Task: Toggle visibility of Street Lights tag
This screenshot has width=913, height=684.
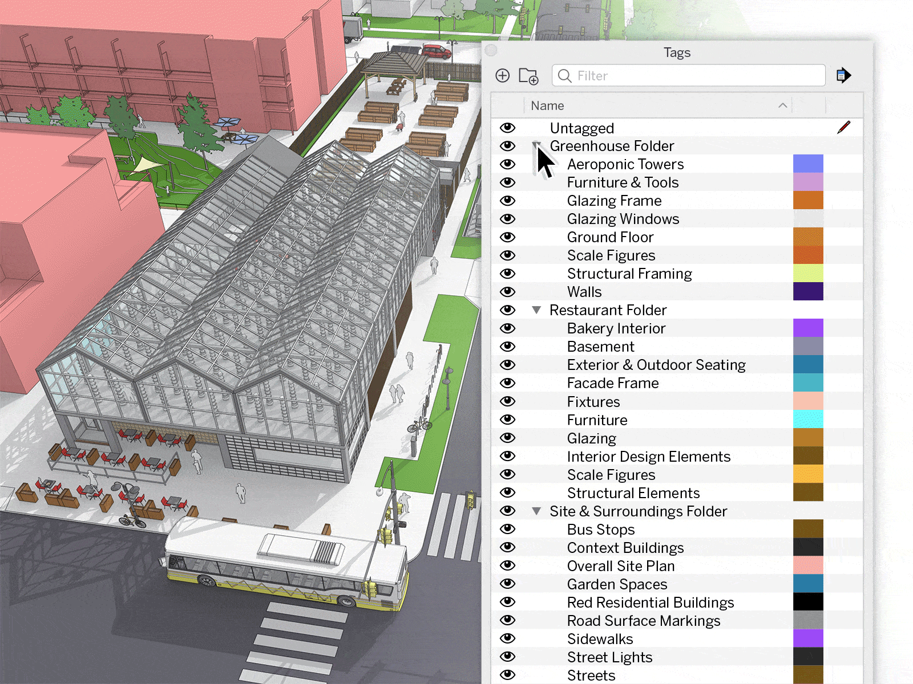Action: coord(507,657)
